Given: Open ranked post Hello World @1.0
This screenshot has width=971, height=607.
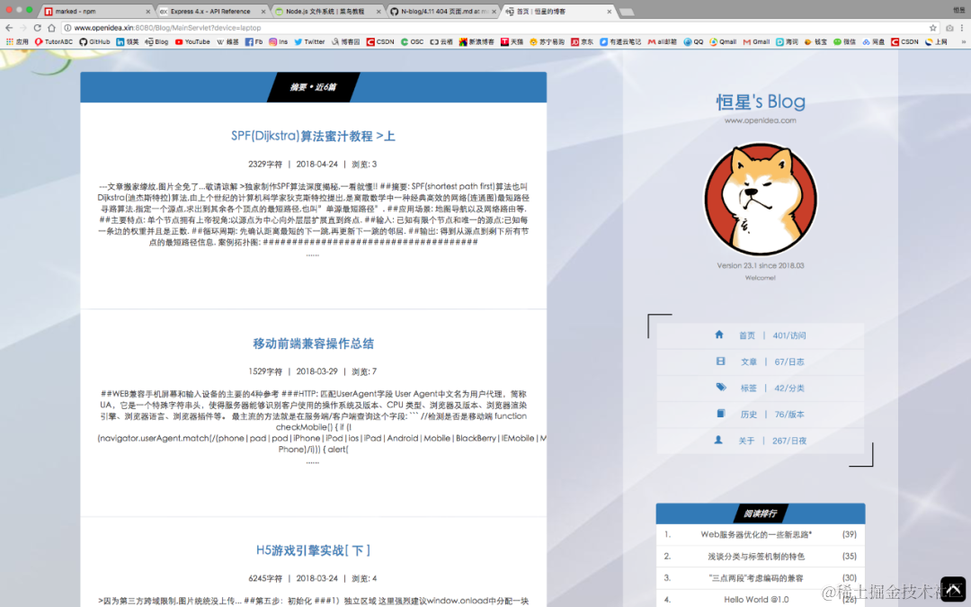Looking at the screenshot, I should tap(756, 600).
